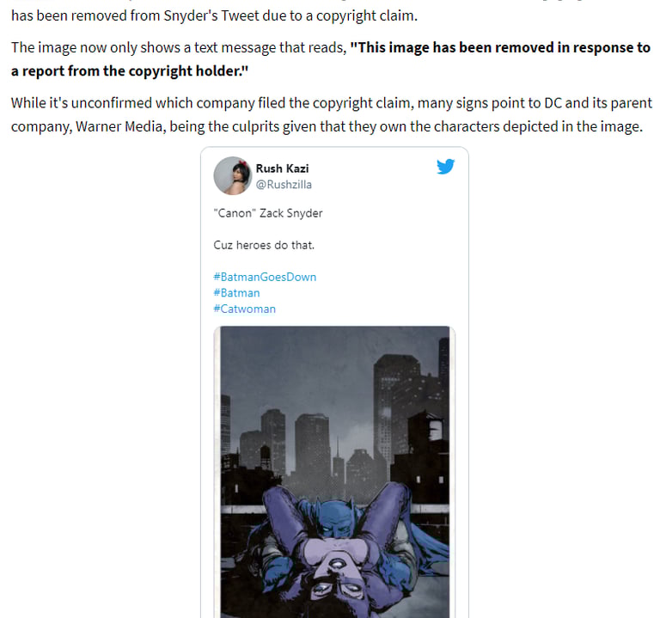Select the #Catwoman hashtag
This screenshot has height=618, width=660.
(x=245, y=309)
